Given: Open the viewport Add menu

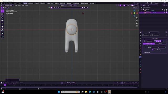Looking at the screenshot, I should click(23, 5).
